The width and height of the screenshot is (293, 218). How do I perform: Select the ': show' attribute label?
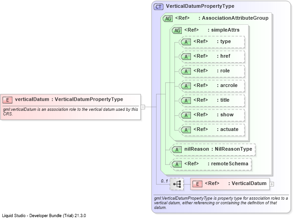[x=225, y=114]
